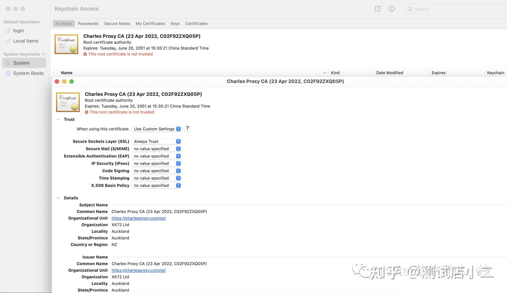Click certificate icon in main window preview
507x293 pixels.
(67, 44)
